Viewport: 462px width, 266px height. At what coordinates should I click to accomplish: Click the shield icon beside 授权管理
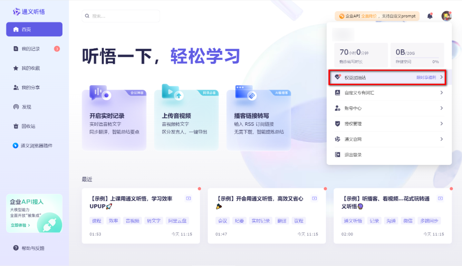tap(338, 124)
